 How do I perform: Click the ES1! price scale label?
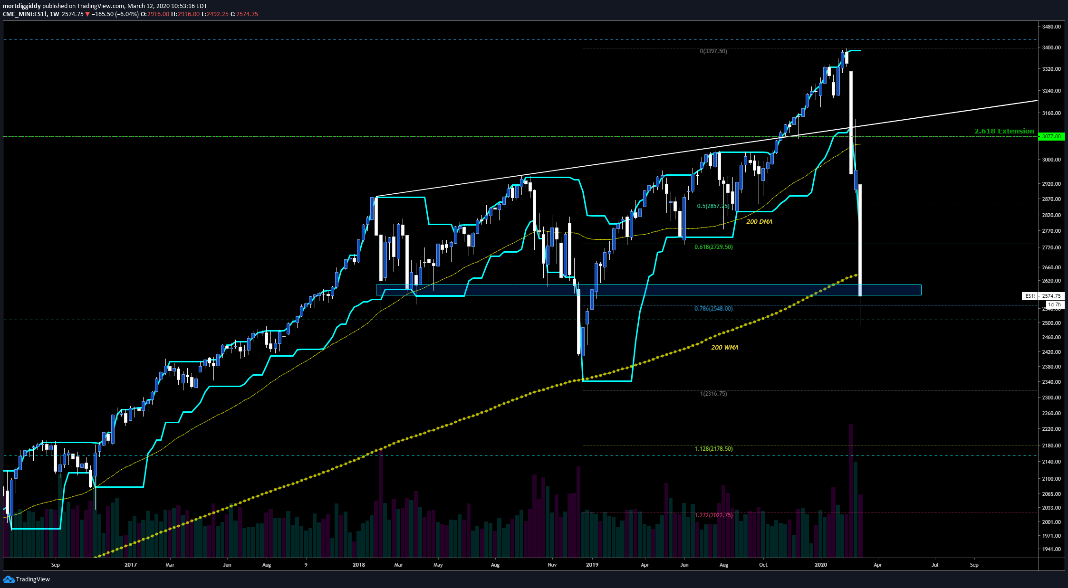pos(1030,296)
